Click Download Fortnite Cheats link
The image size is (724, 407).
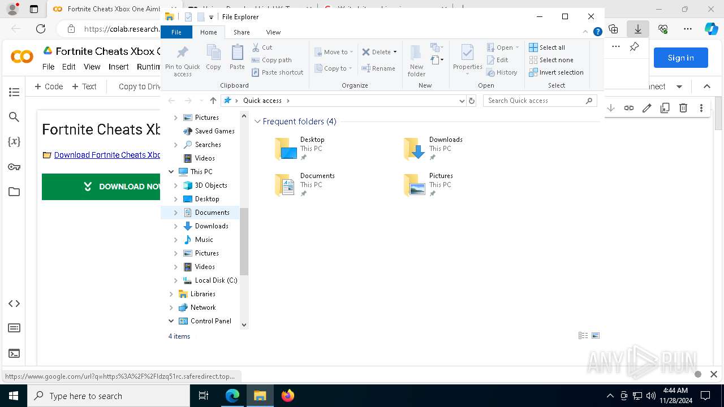107,155
